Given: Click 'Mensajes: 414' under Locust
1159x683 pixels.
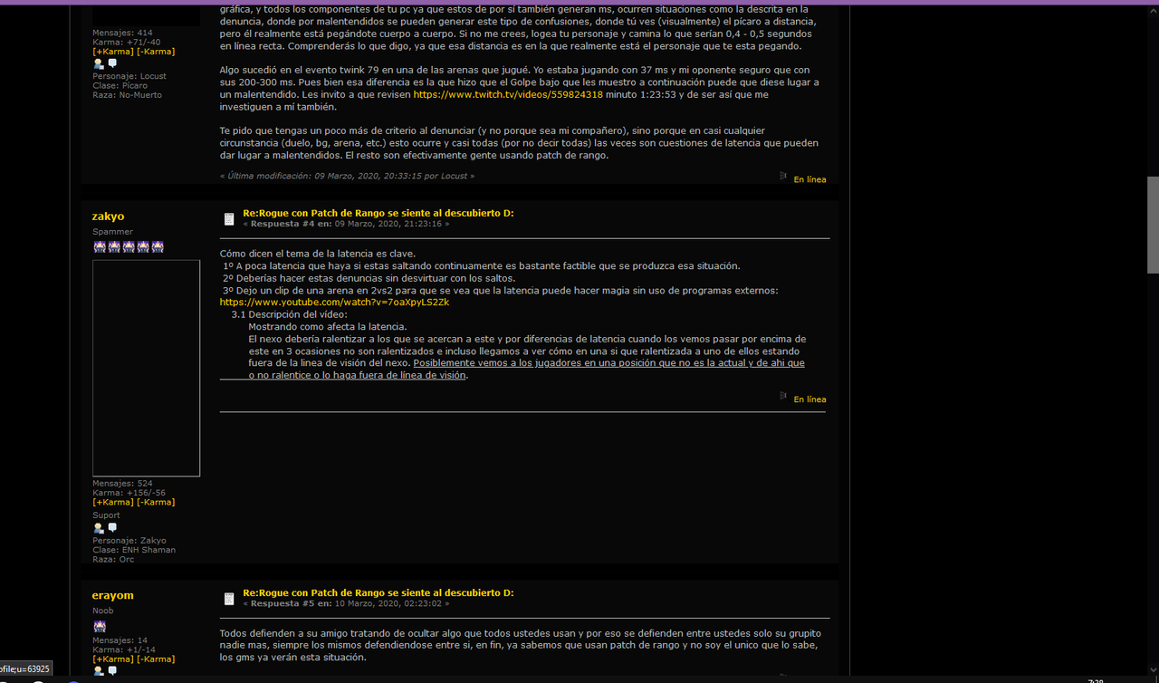Looking at the screenshot, I should [122, 33].
